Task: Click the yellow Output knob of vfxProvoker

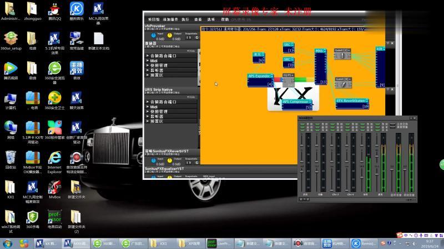Action: [x=169, y=35]
